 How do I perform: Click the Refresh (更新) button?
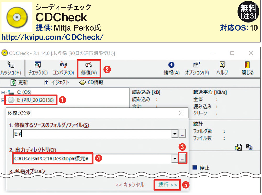coord(19,82)
